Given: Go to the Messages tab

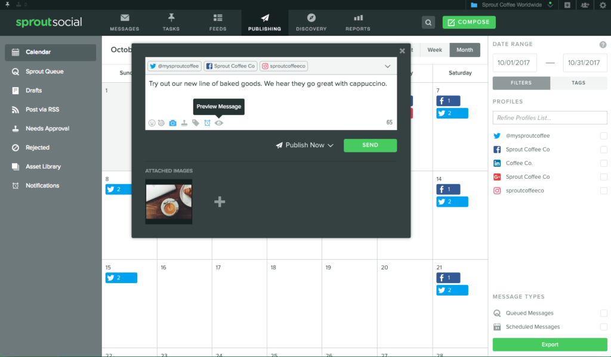Looking at the screenshot, I should (125, 23).
